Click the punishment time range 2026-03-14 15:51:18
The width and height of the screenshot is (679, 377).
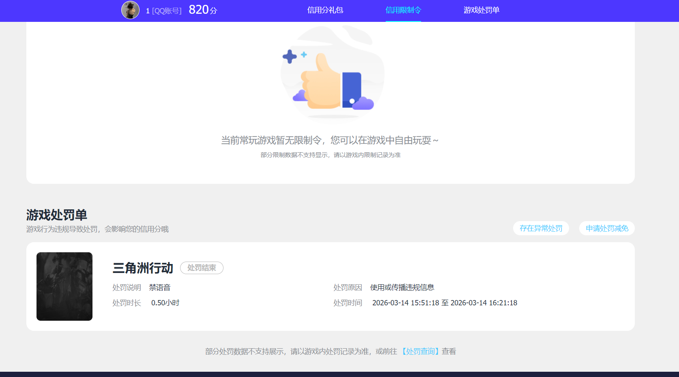(445, 303)
